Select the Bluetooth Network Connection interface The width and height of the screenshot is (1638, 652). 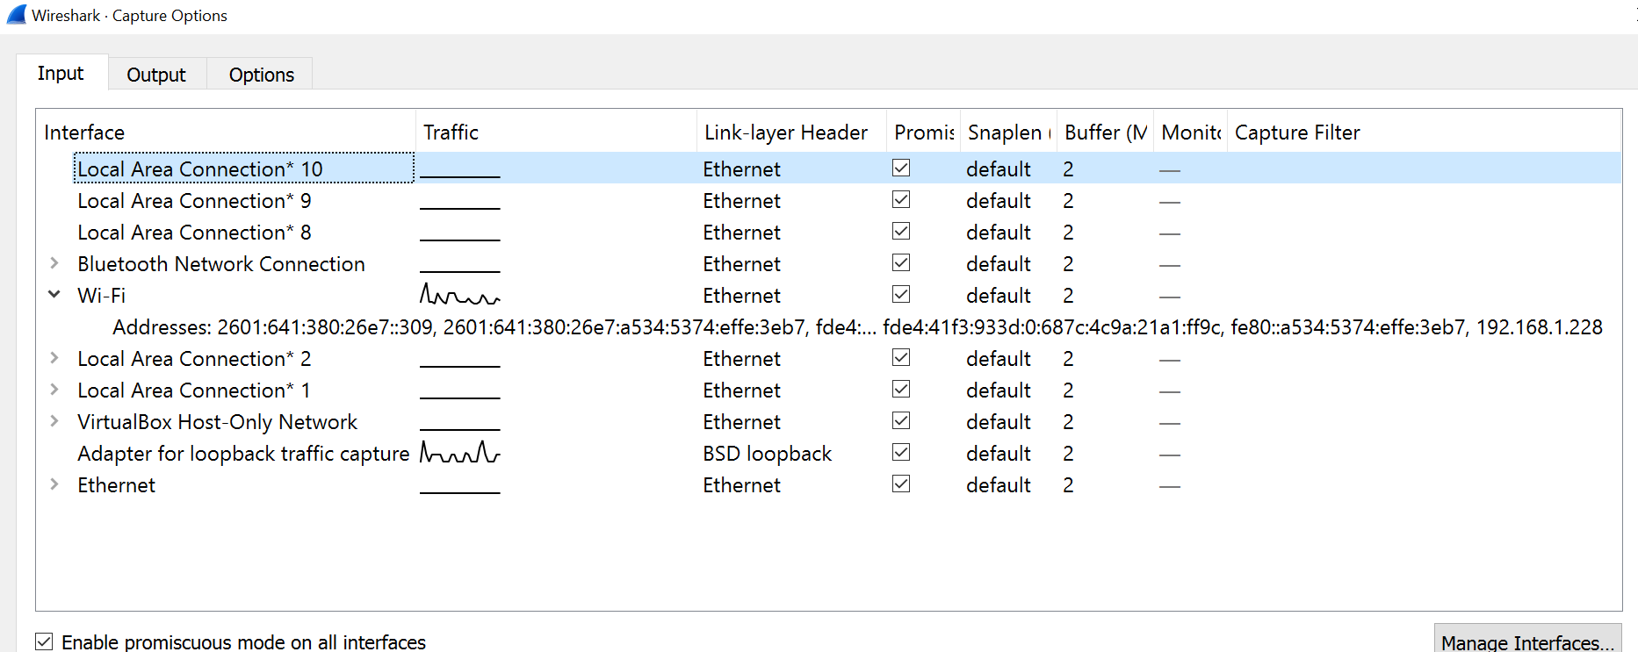pos(221,263)
